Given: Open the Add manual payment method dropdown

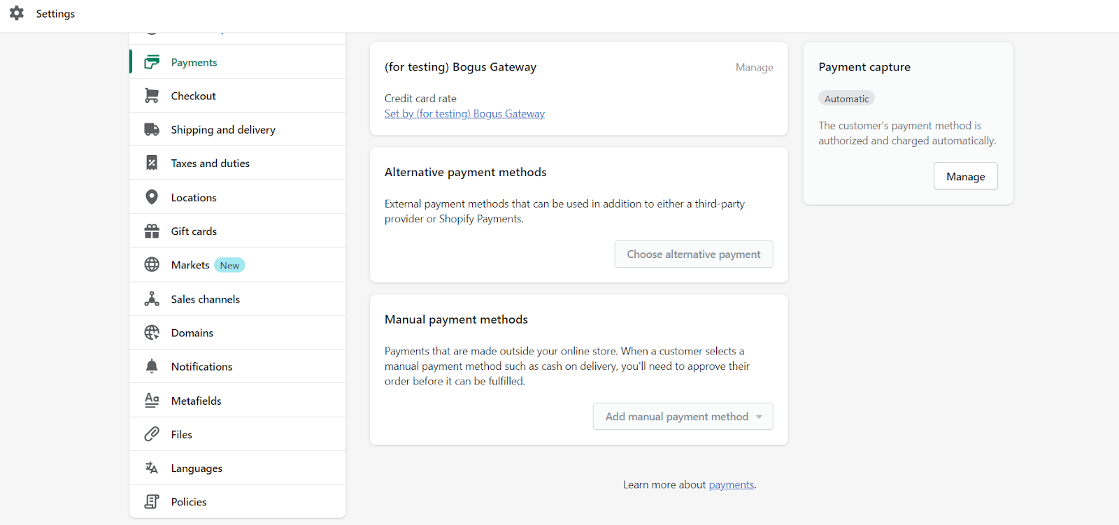Looking at the screenshot, I should point(683,417).
